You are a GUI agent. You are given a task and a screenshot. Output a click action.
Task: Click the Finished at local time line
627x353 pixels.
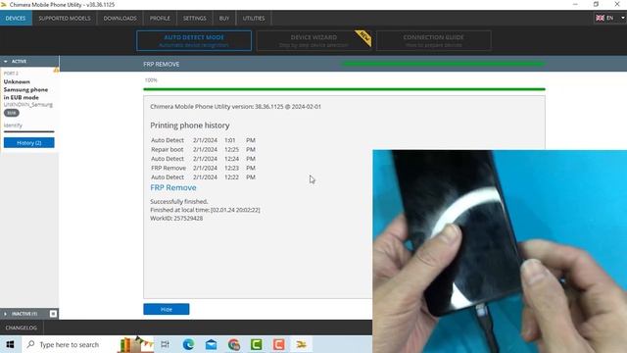click(x=205, y=210)
